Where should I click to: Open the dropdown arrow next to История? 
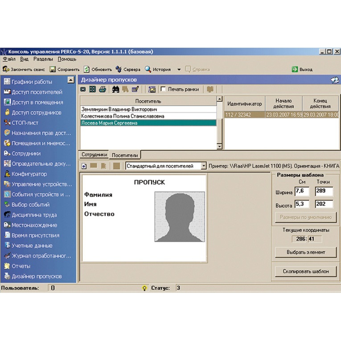click(179, 70)
